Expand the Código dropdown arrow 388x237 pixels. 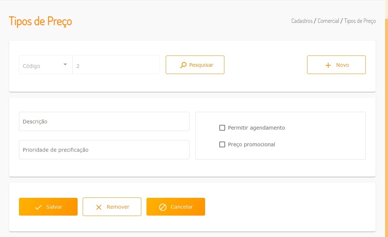pyautogui.click(x=65, y=65)
